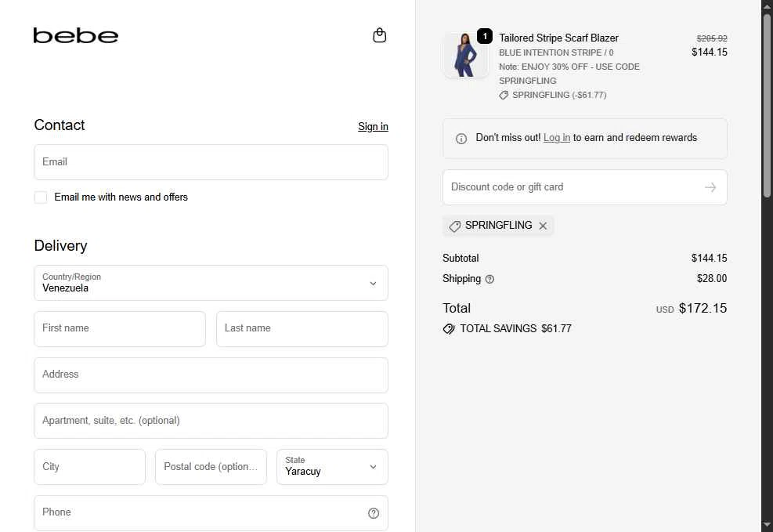Remove the SPRINGFLING discount code tag
The image size is (773, 532).
[x=543, y=226]
